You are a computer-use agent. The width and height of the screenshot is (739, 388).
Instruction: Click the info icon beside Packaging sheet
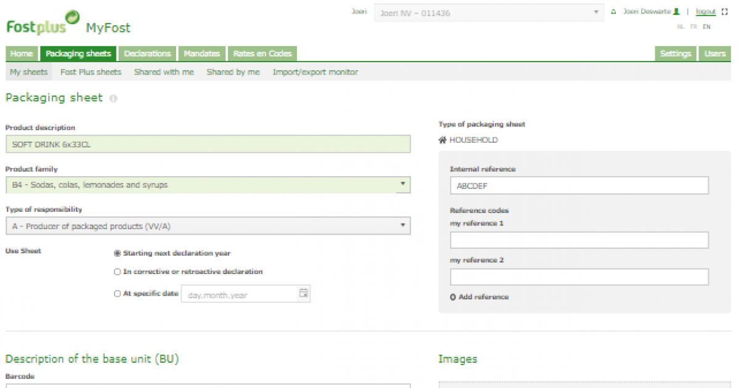(x=113, y=99)
